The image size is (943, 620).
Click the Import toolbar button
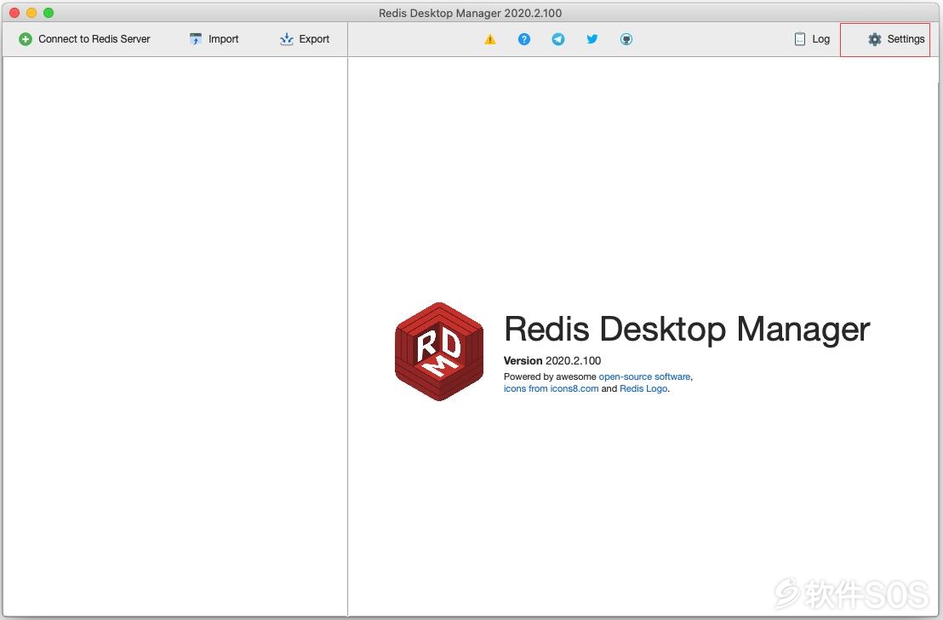point(214,39)
